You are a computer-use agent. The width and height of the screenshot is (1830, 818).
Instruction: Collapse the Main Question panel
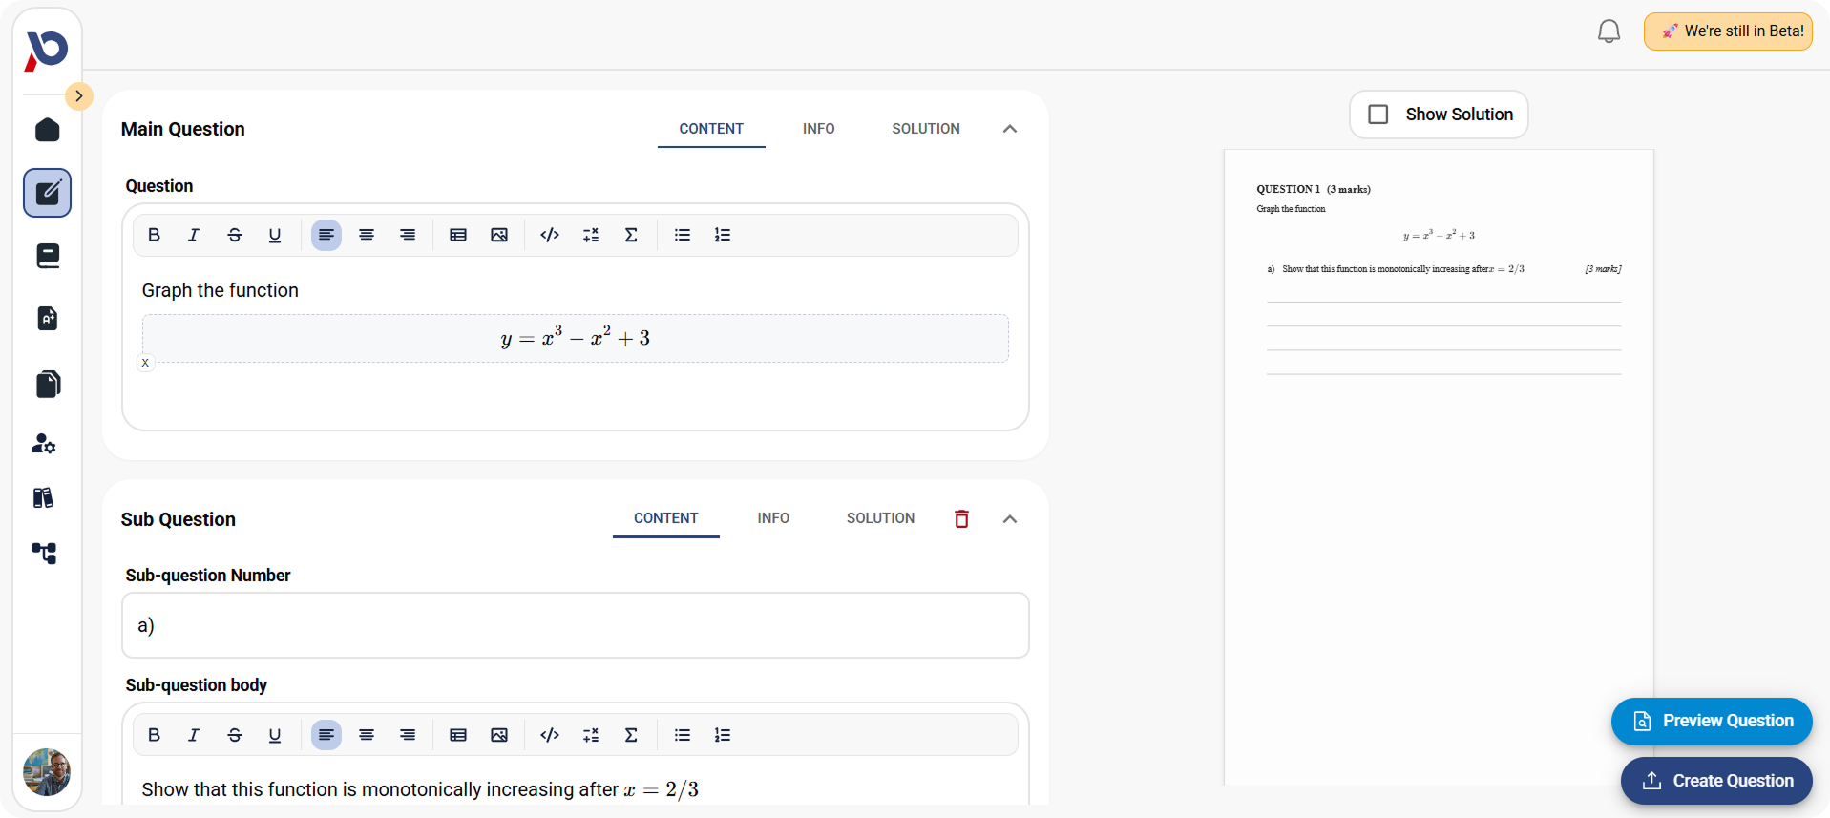pyautogui.click(x=1009, y=129)
